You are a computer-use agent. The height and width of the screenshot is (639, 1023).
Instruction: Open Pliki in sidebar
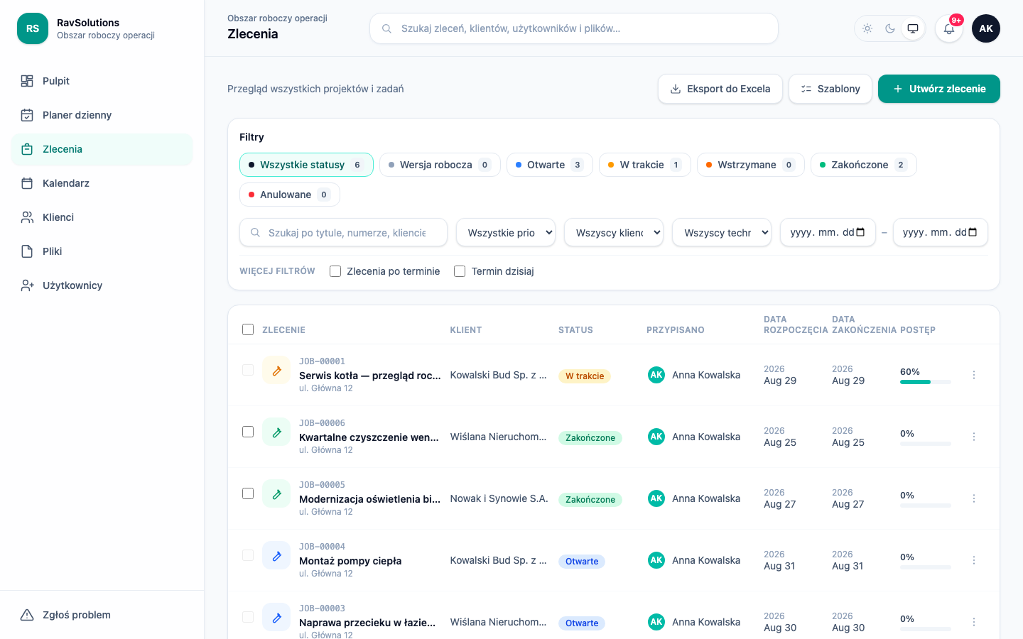point(102,251)
